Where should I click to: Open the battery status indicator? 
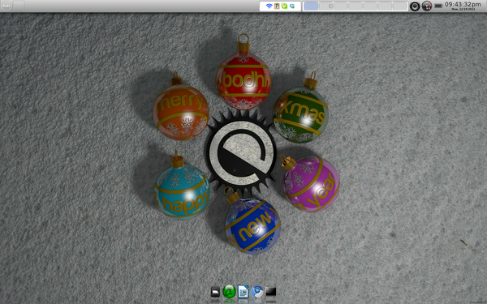[x=438, y=6]
